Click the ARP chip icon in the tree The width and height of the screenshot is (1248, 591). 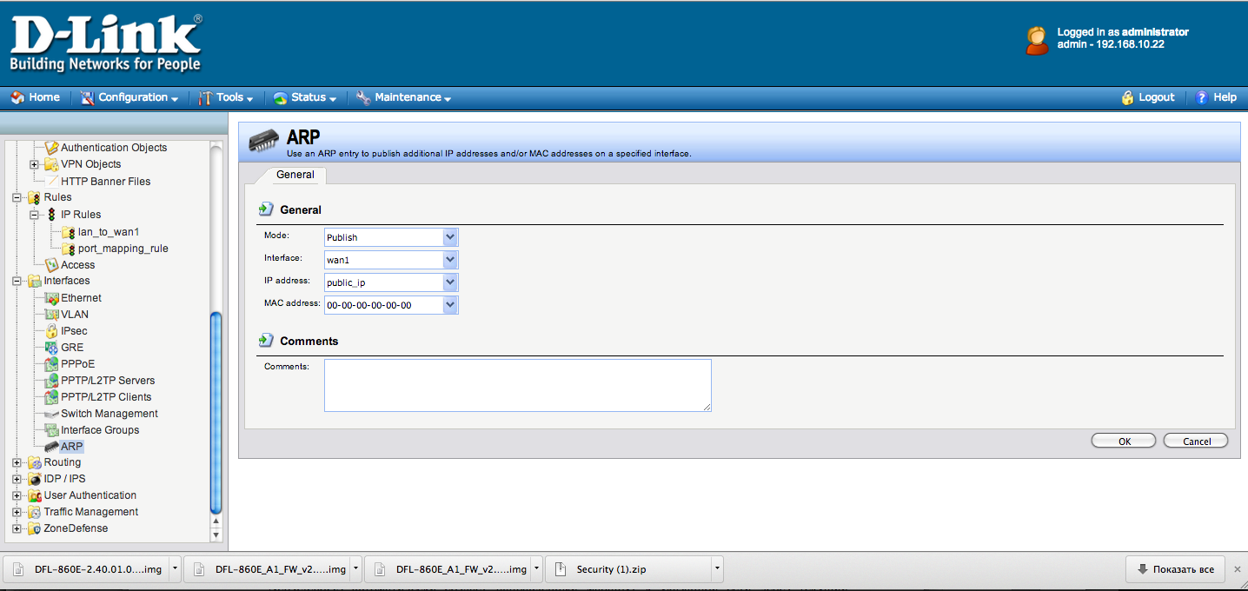coord(51,447)
